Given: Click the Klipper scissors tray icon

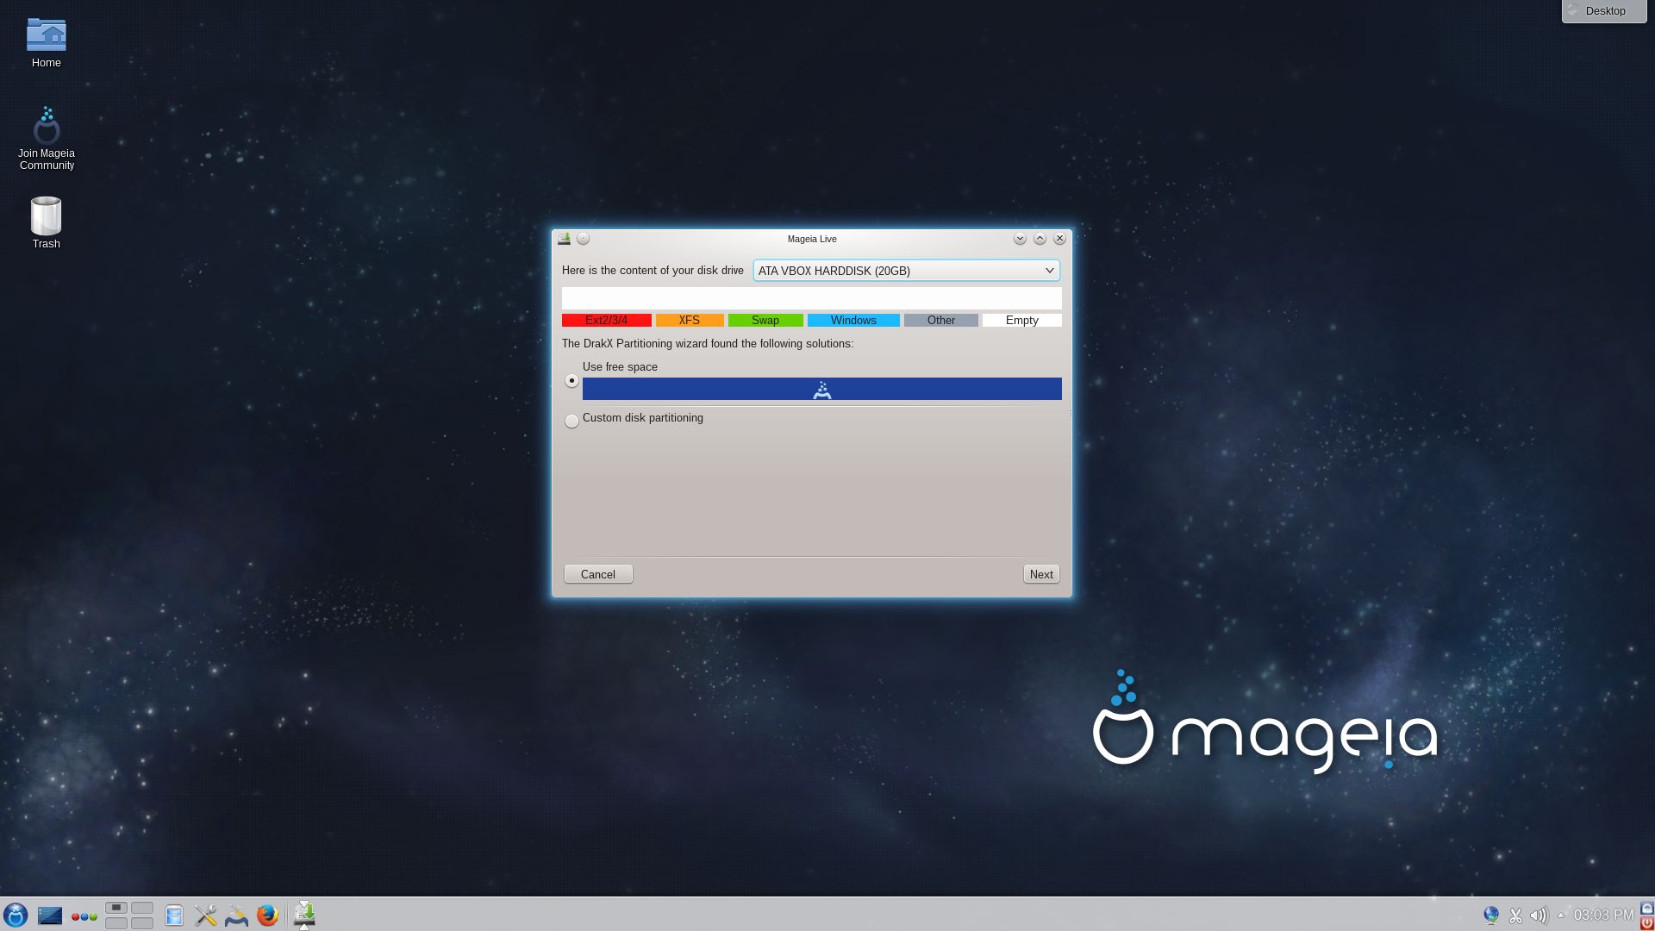Looking at the screenshot, I should (1515, 915).
